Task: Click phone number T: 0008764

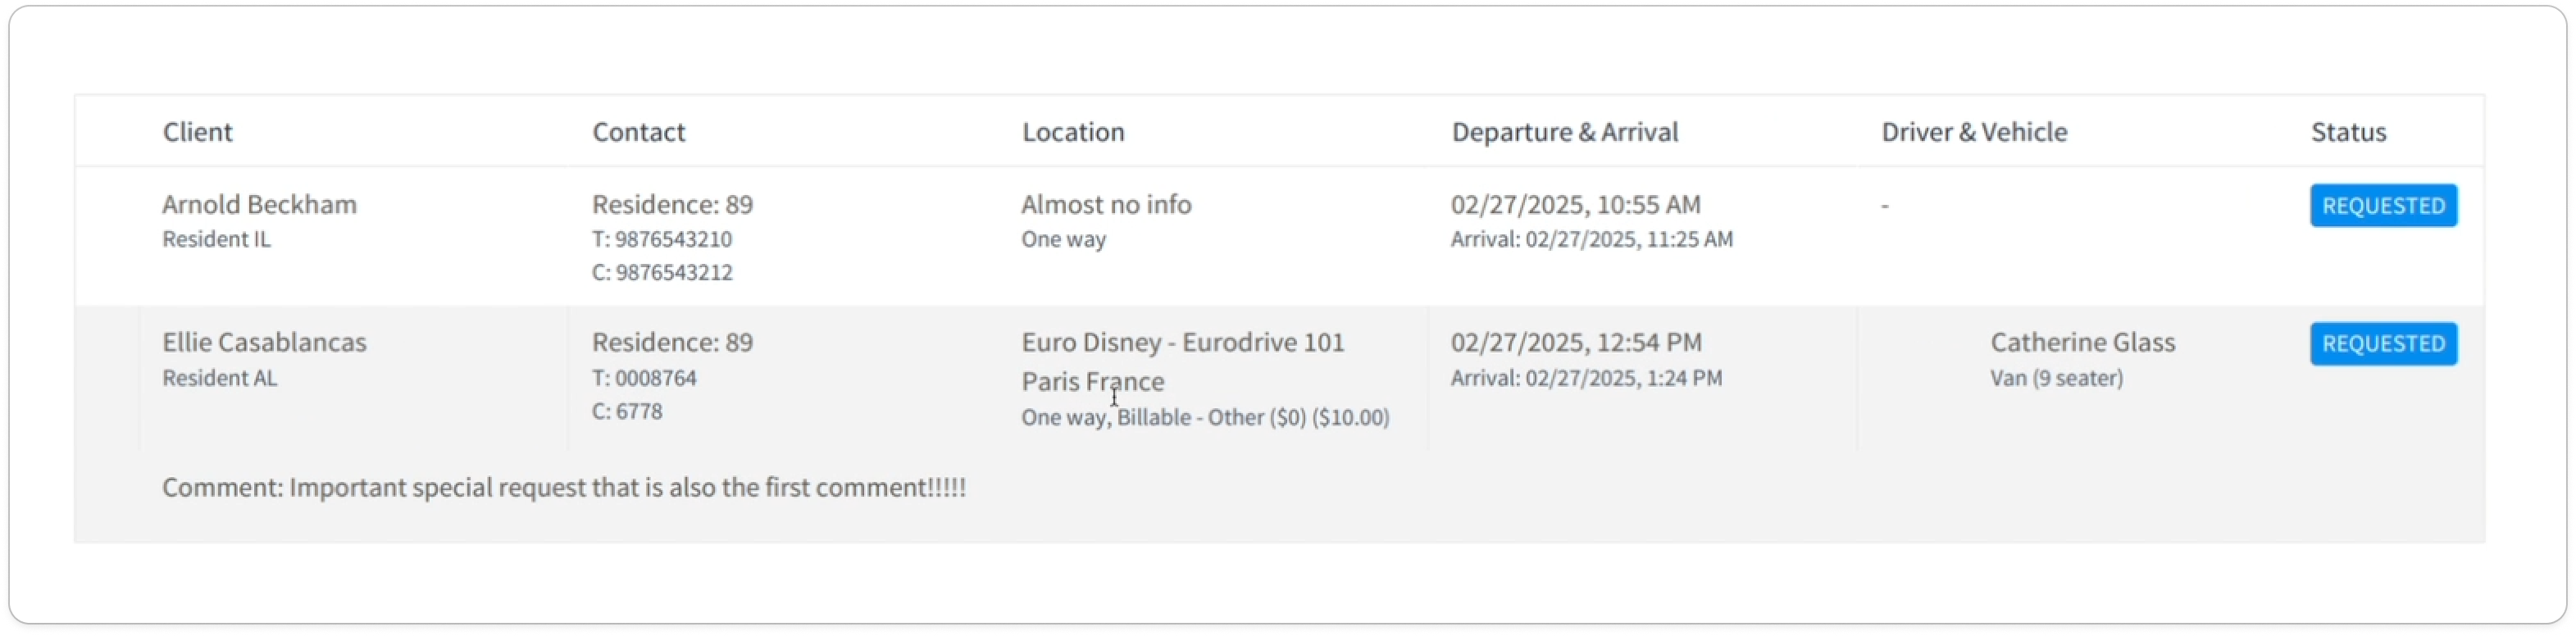Action: [644, 378]
